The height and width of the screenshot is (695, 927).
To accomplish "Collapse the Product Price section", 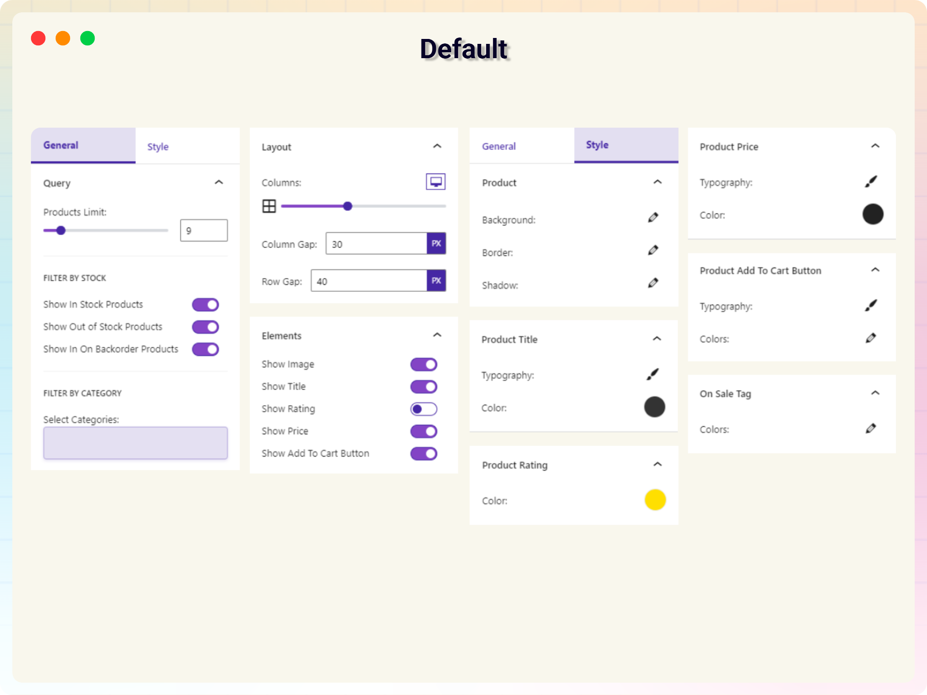I will click(x=876, y=146).
